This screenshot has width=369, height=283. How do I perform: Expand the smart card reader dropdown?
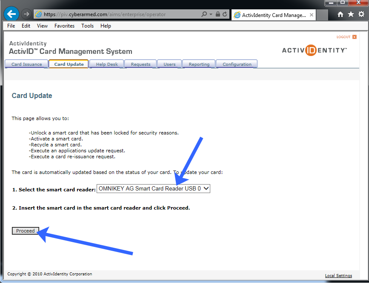pyautogui.click(x=153, y=189)
